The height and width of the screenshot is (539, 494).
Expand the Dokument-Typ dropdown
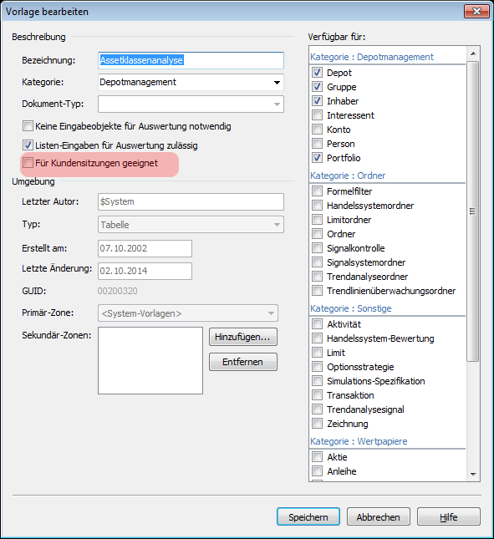point(191,104)
